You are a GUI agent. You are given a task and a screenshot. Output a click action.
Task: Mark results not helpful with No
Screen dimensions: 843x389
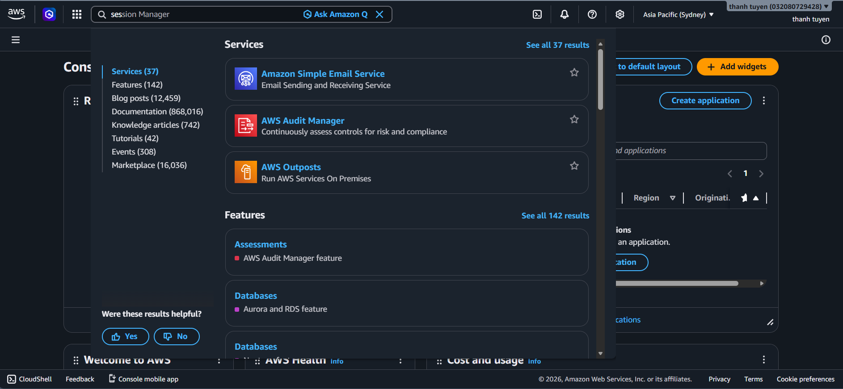point(177,336)
